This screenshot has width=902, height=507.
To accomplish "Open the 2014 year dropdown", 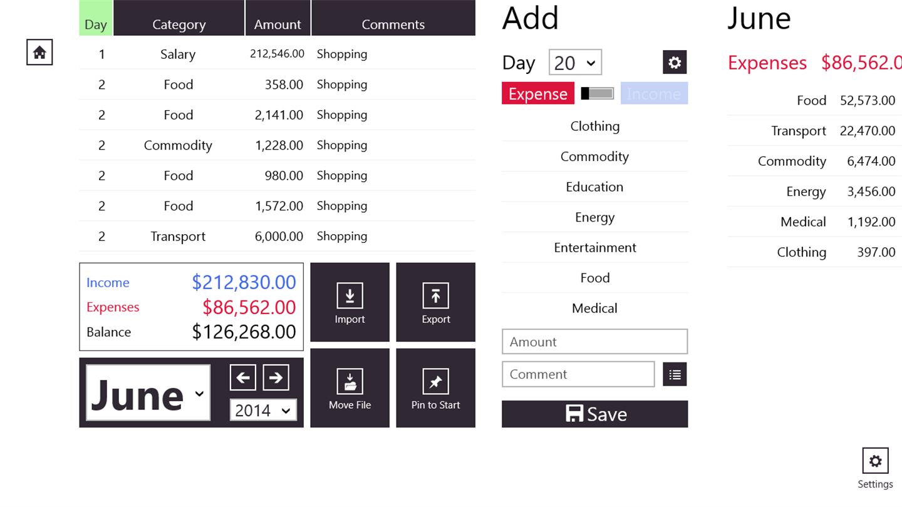I will 263,410.
